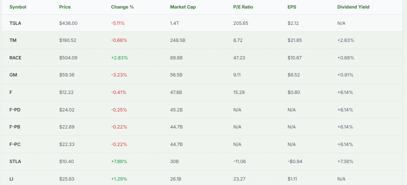
Task: Sort by the Price column header
Action: point(65,7)
